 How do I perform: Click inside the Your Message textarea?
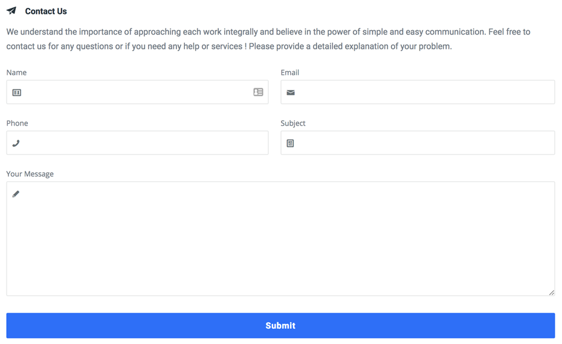click(280, 239)
